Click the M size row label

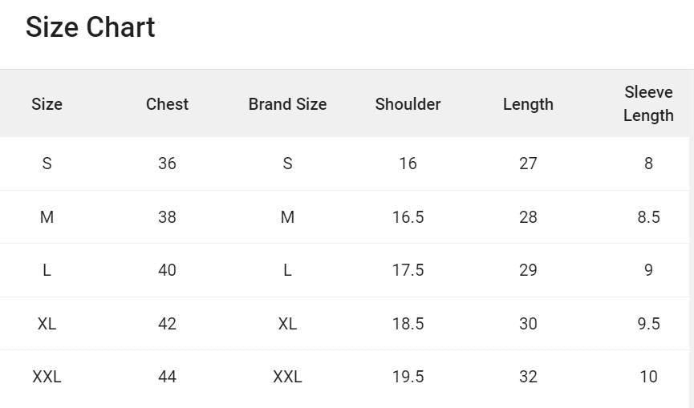(x=47, y=217)
